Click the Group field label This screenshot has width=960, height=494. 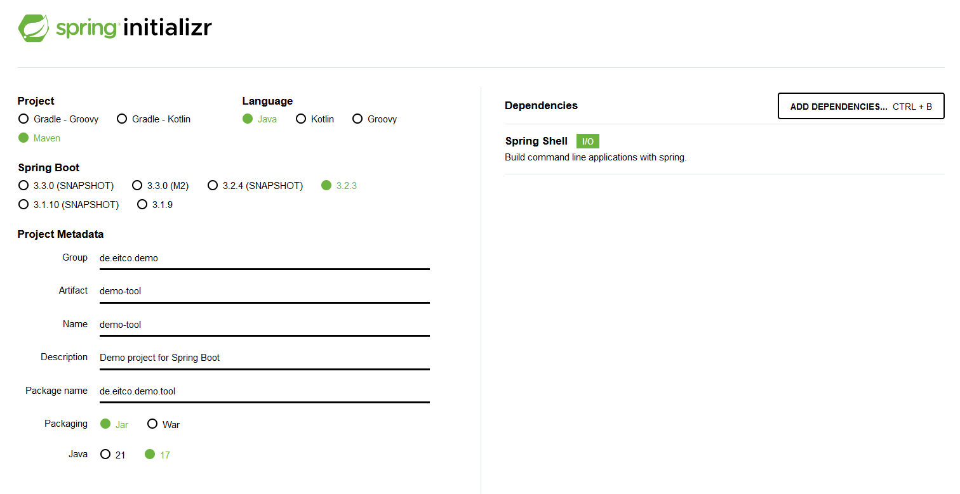point(75,257)
